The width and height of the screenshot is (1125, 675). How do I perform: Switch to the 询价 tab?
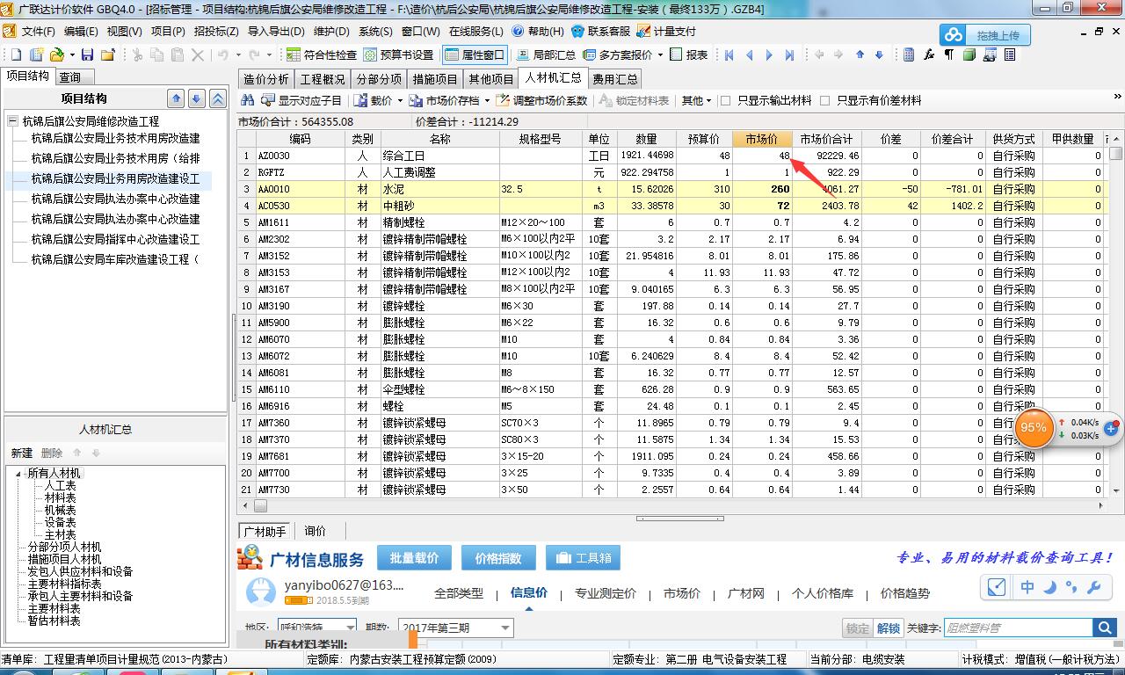click(x=315, y=531)
